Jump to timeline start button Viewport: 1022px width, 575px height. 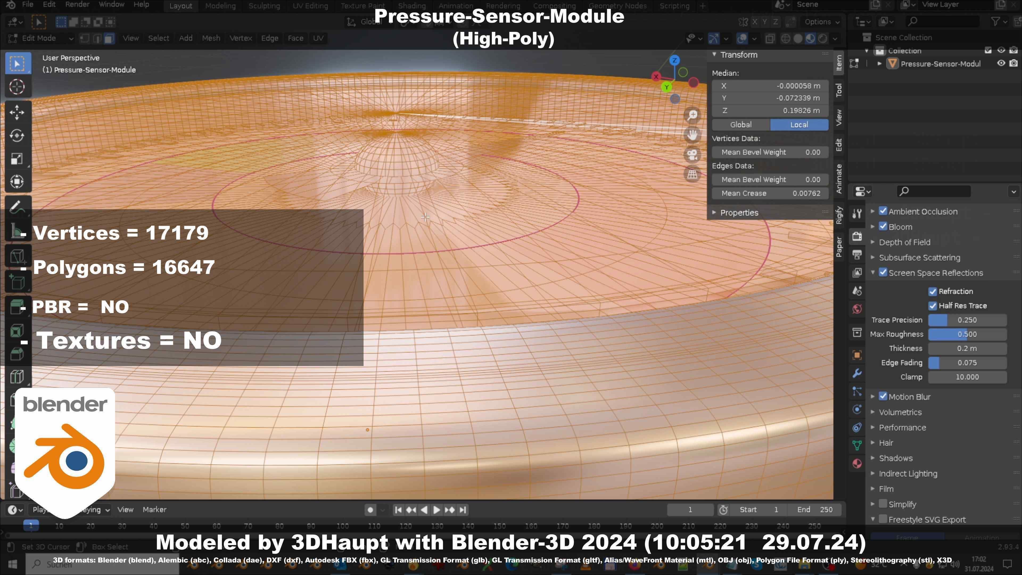point(398,510)
